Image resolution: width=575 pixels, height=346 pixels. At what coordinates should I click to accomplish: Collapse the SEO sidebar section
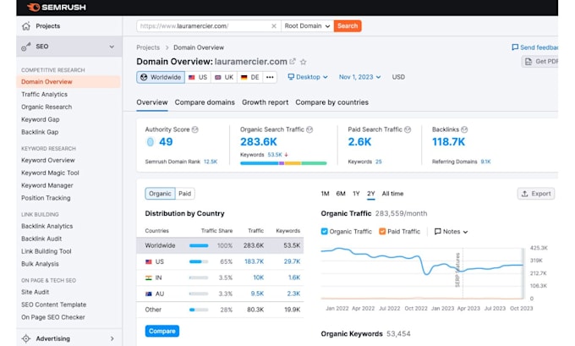[x=112, y=47]
